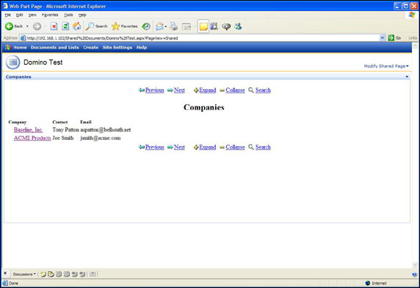Click the top Search link in Companies view
Image resolution: width=420 pixels, height=288 pixels.
[263, 90]
